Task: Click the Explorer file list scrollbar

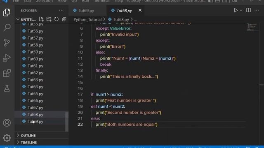Action: 67,122
